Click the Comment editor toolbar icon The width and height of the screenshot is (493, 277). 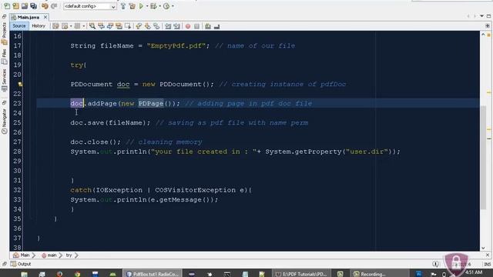click(x=208, y=26)
